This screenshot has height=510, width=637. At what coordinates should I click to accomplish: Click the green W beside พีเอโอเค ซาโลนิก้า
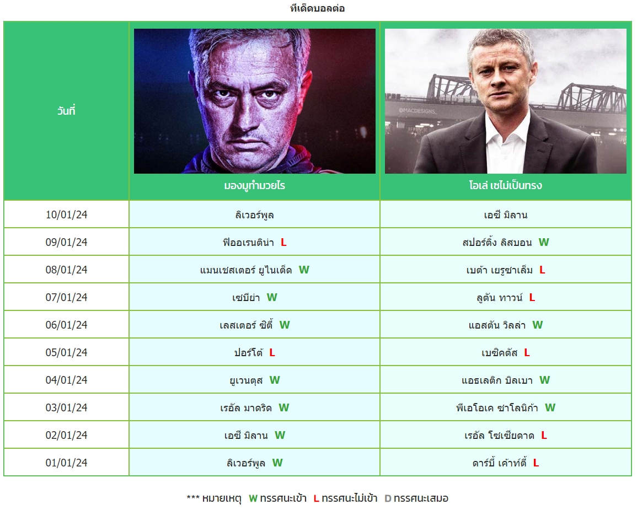(x=550, y=407)
